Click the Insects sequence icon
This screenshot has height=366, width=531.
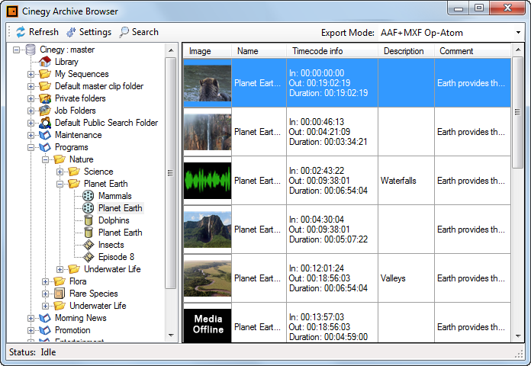click(x=88, y=245)
